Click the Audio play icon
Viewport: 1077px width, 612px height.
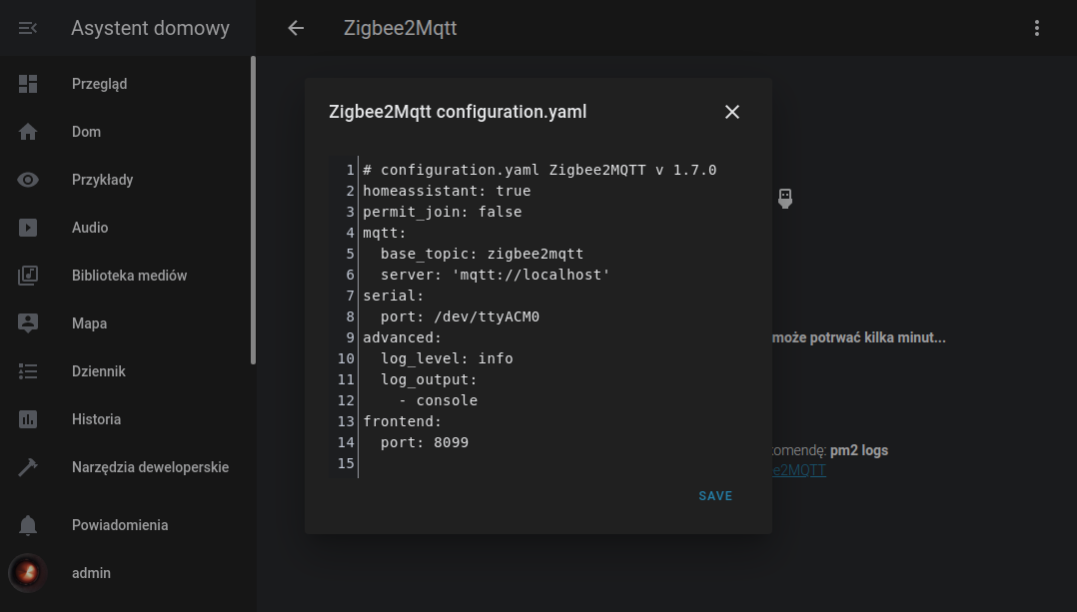point(28,228)
